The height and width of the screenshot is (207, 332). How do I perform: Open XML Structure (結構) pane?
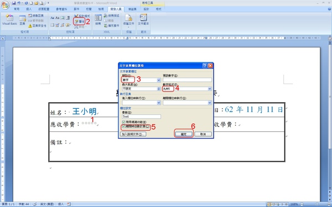pyautogui.click(x=98, y=20)
